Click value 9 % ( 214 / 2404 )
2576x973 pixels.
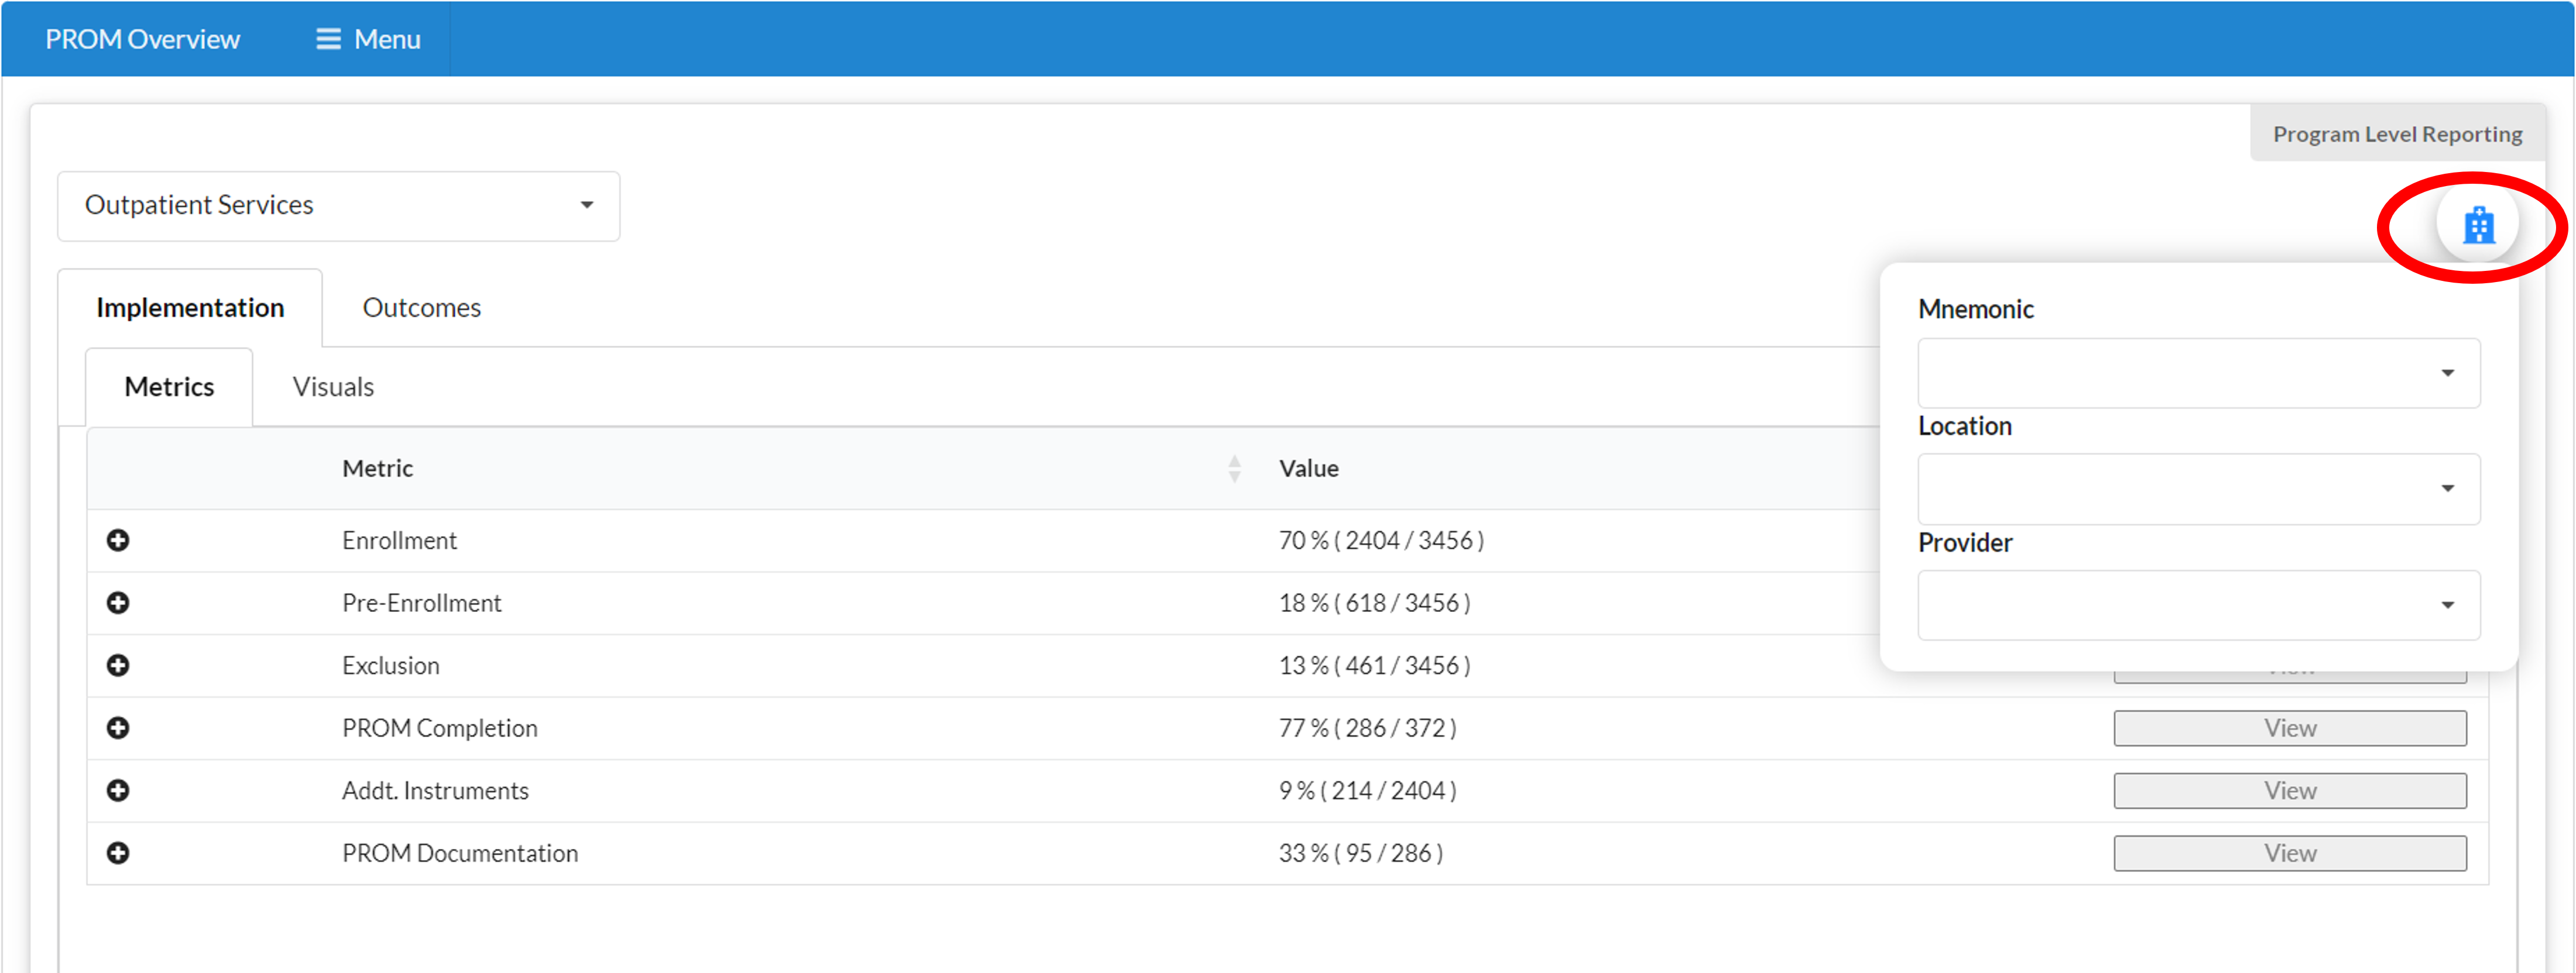click(x=1367, y=791)
